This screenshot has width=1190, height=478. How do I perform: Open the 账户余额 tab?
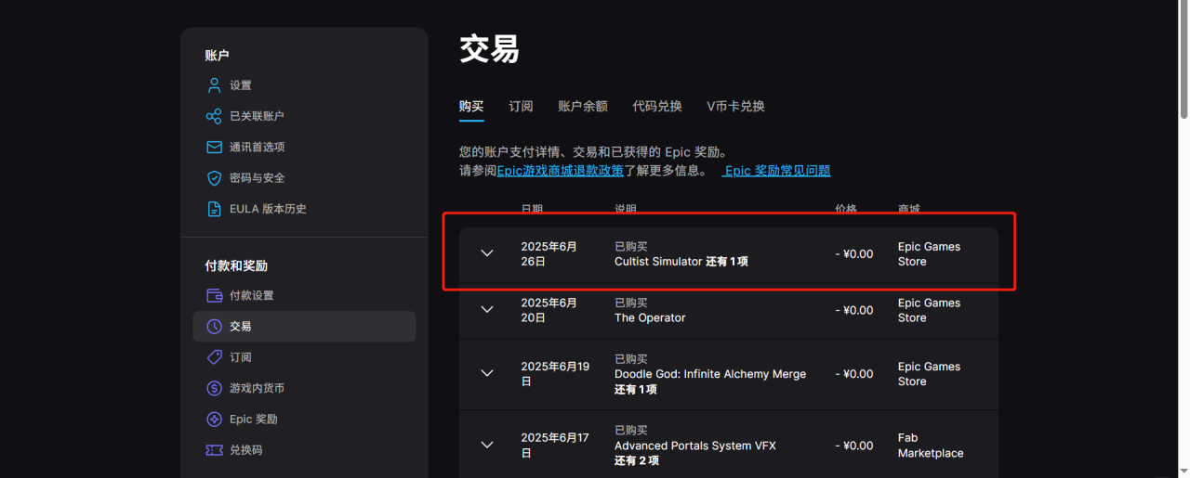tap(583, 106)
